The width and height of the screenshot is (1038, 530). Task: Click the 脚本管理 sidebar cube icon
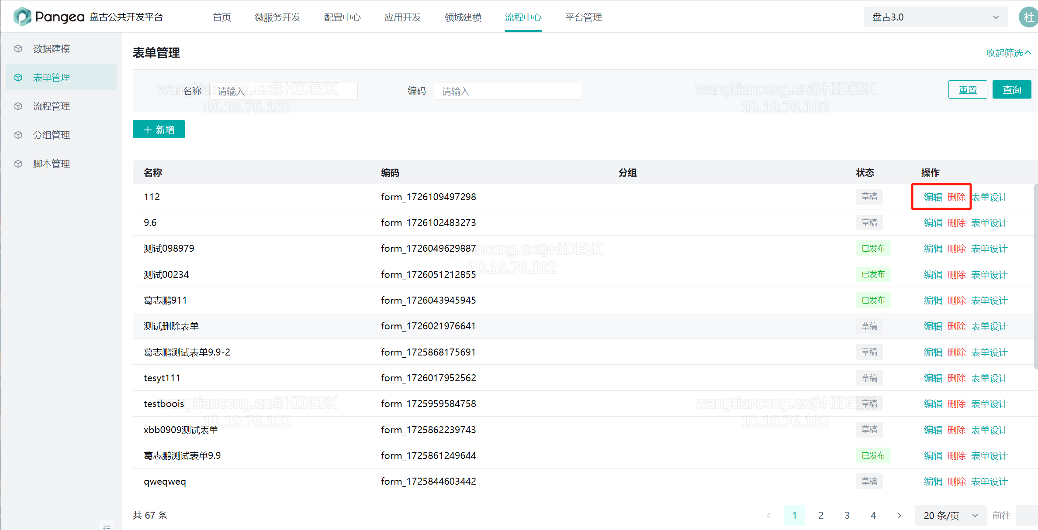[18, 164]
